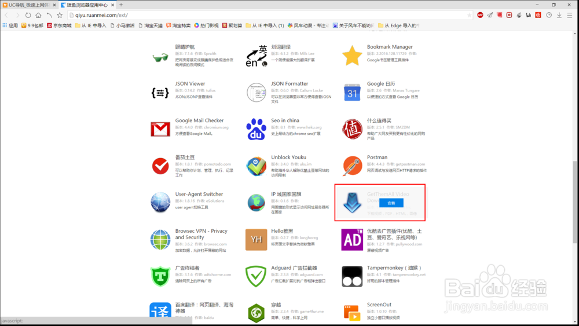The image size is (579, 326).
Task: Click the Browsec VPN globe icon
Action: (x=160, y=240)
